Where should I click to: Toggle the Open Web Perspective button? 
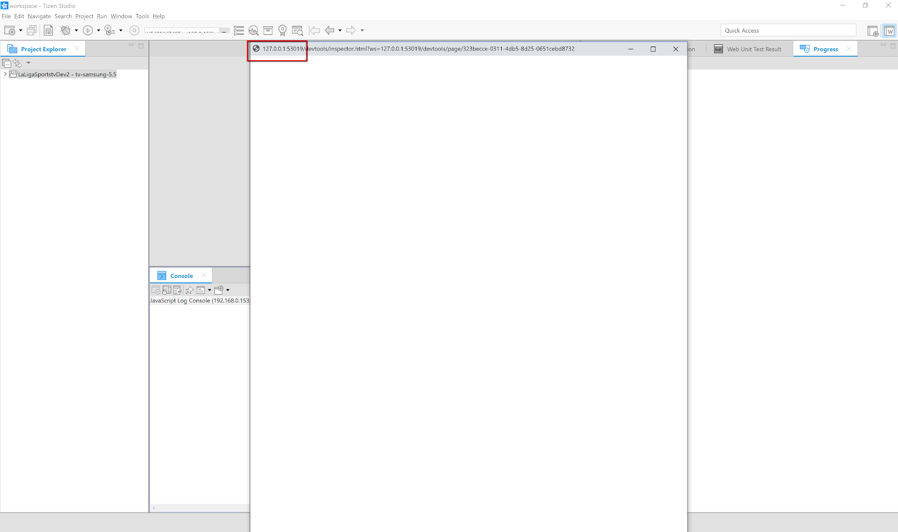890,30
